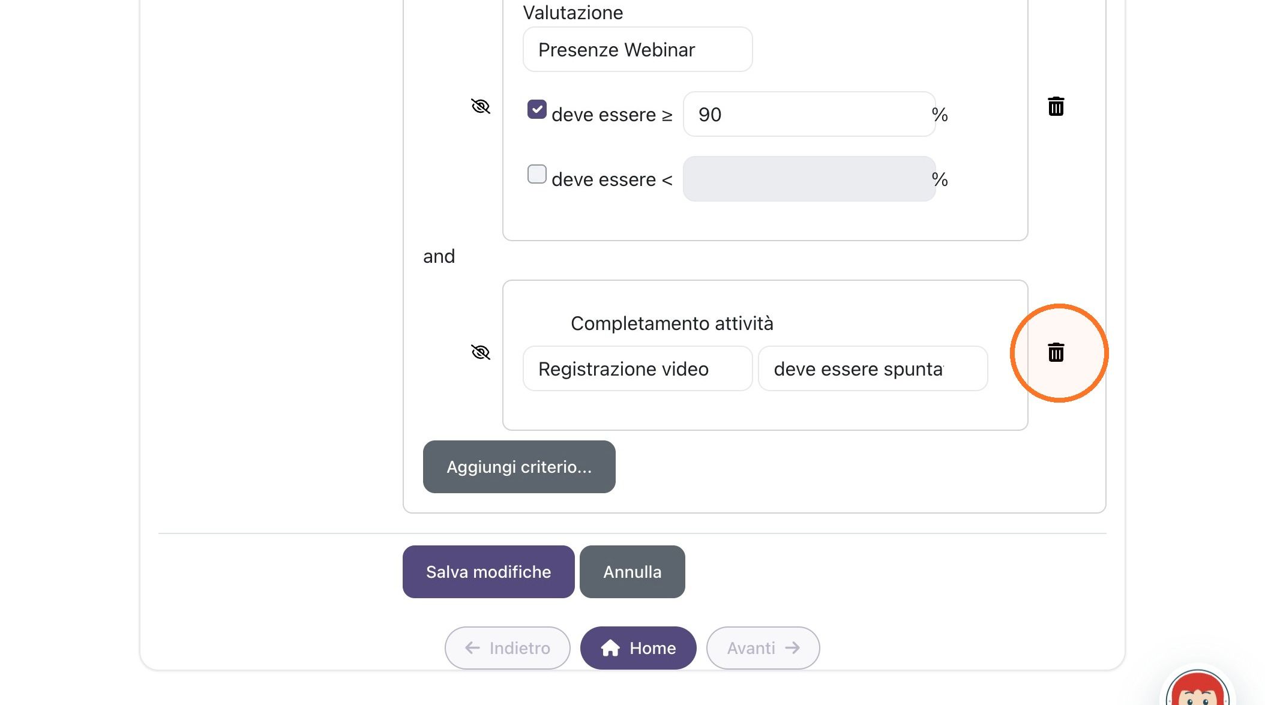
Task: Click the Aggiungi criterio button
Action: click(519, 467)
